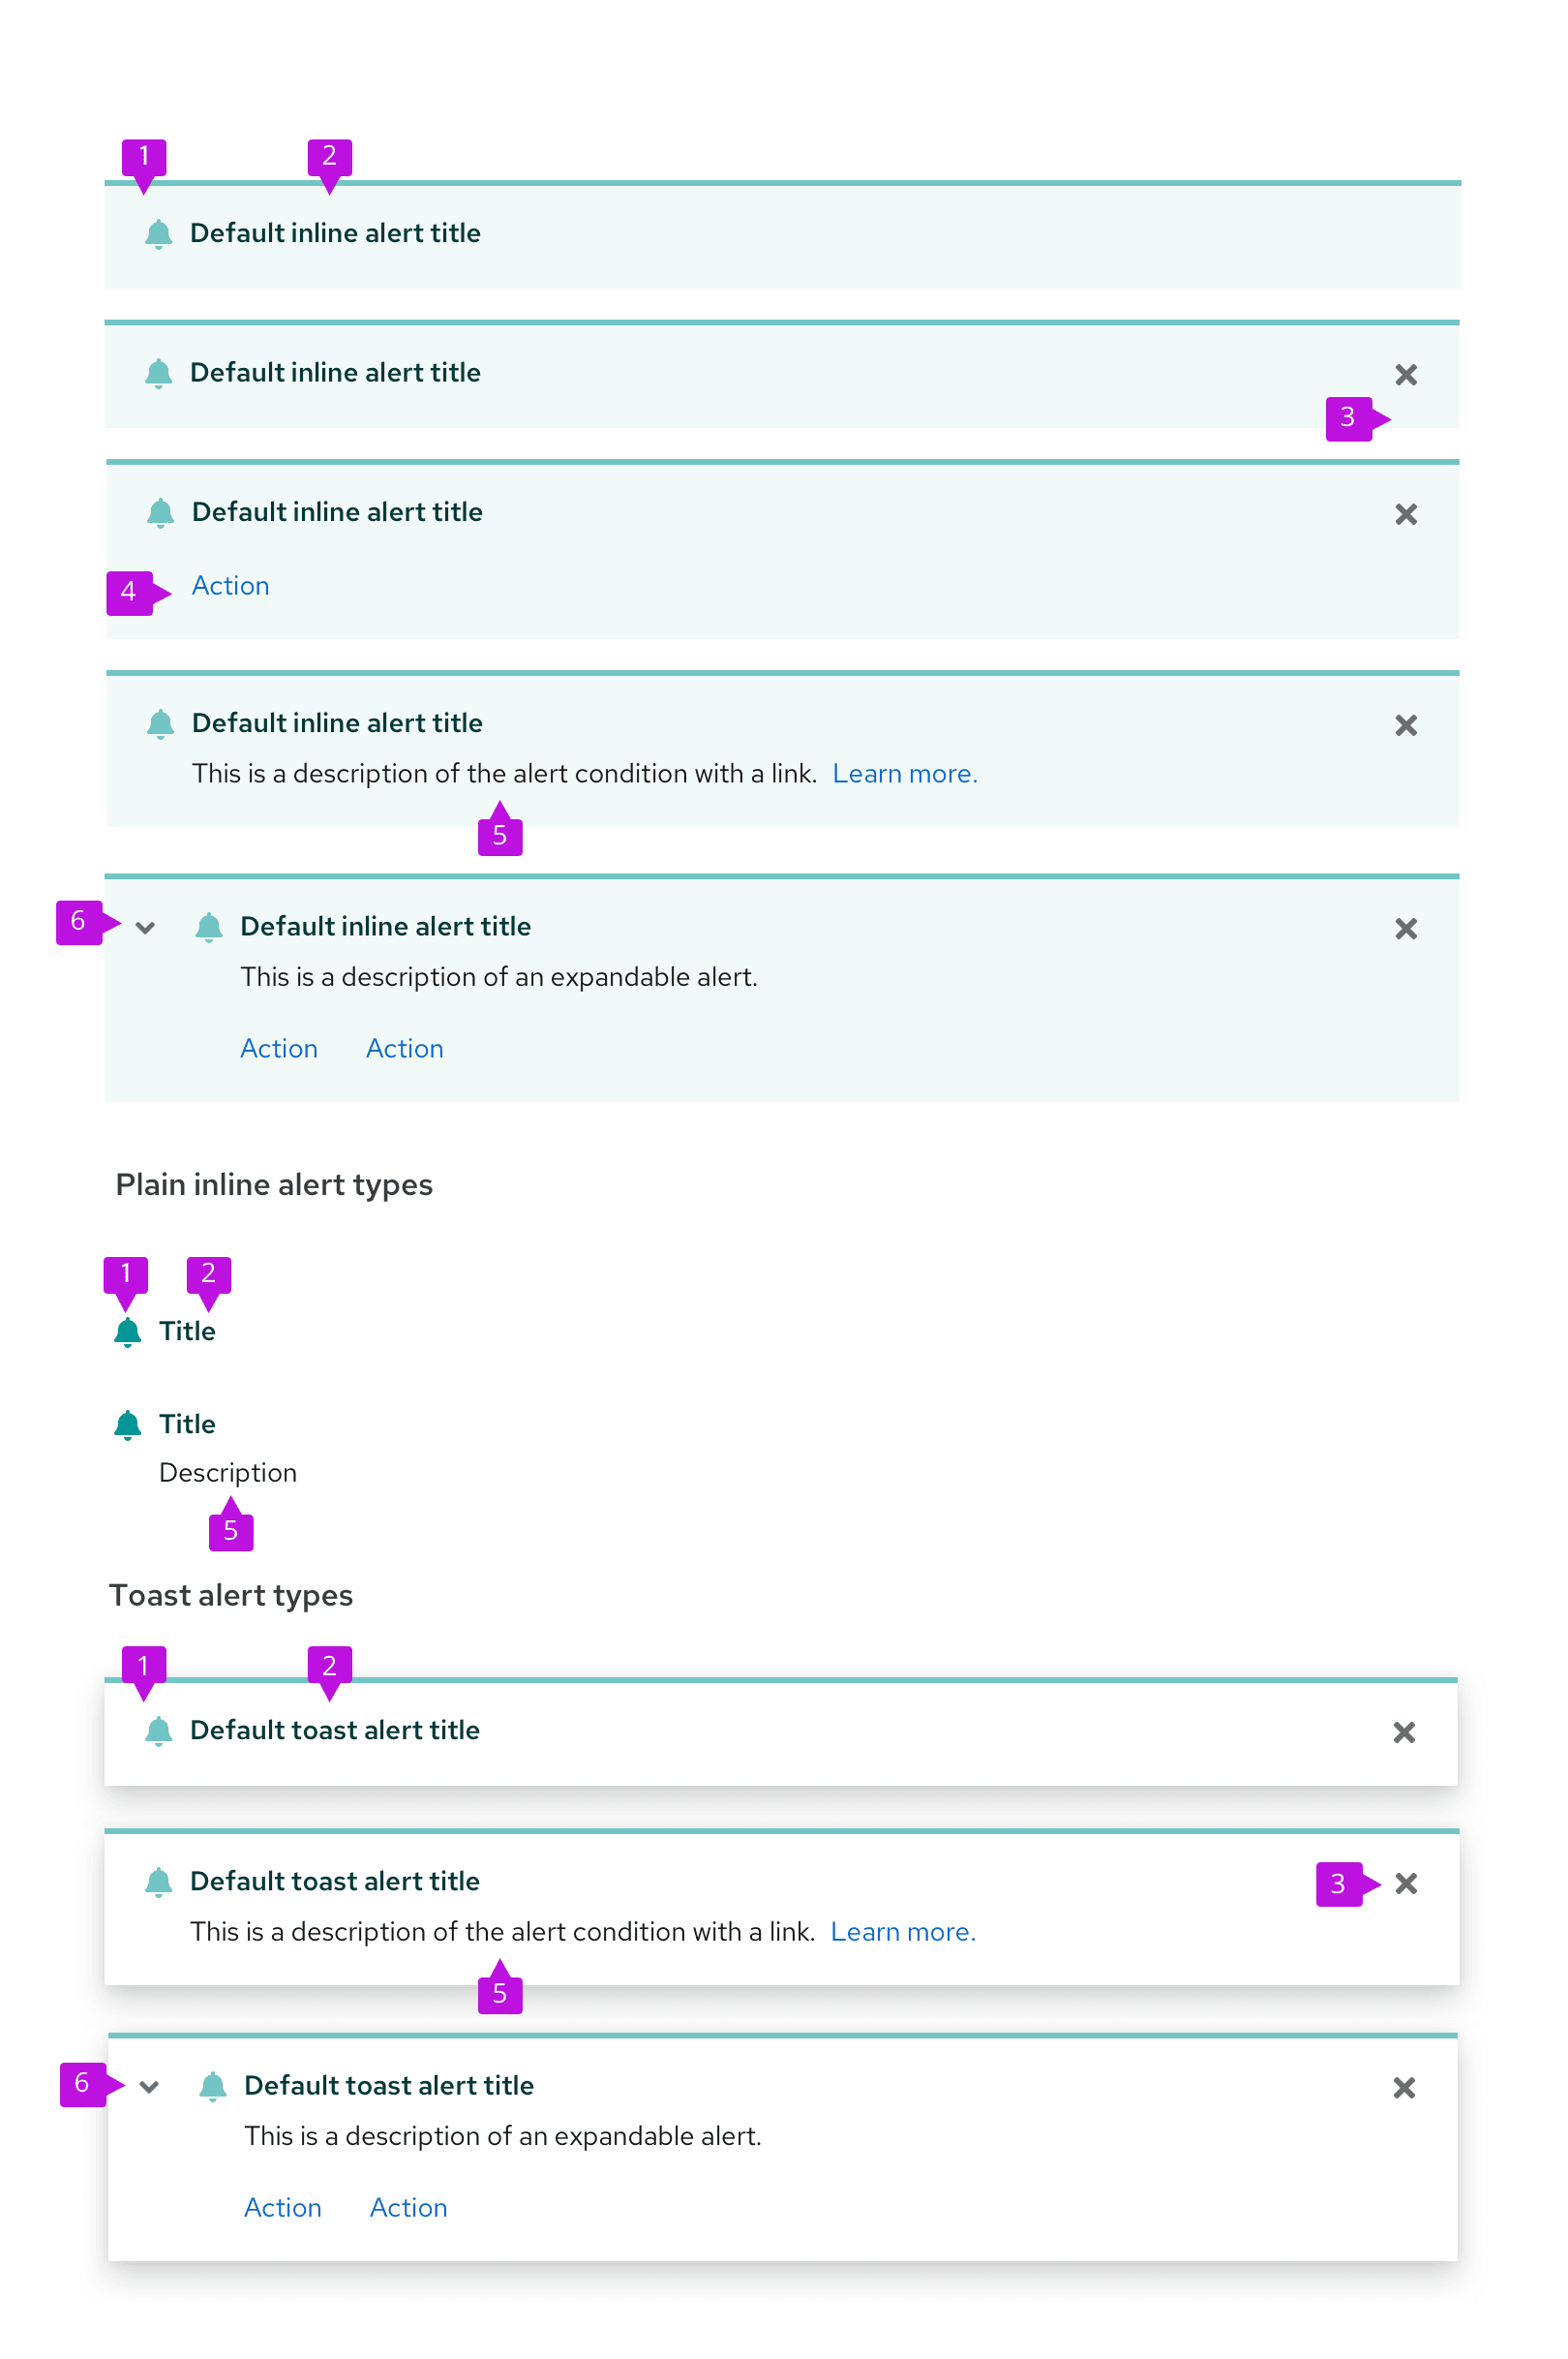Close toast alert with Learn more link
This screenshot has height=2359, width=1568.
[x=1405, y=1884]
